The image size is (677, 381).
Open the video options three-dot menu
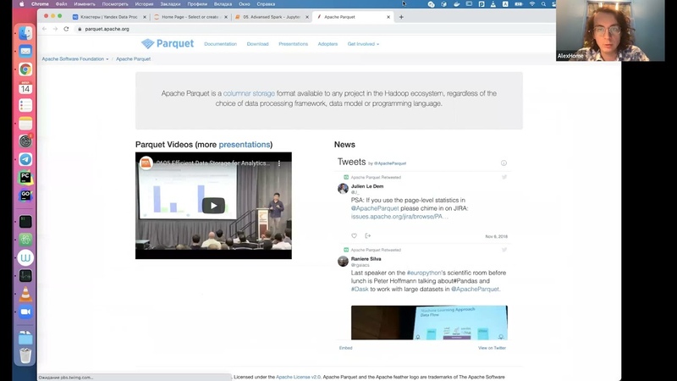coord(279,163)
